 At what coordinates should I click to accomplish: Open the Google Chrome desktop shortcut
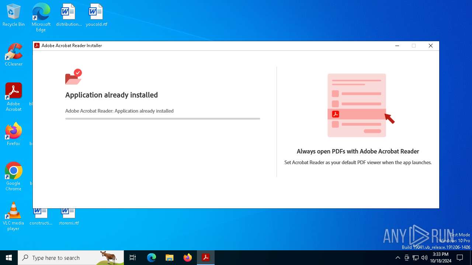(x=14, y=177)
